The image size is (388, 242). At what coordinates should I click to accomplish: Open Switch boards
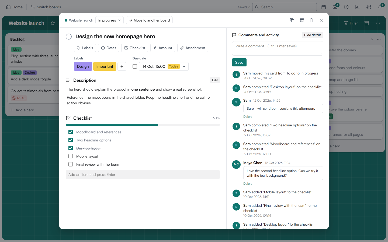pyautogui.click(x=46, y=7)
